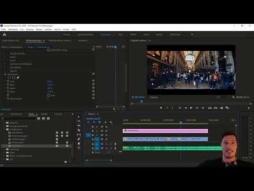Viewport: 254px width, 191px height.
Task: Toggle the Zuschneiden fx effect switch
Action: tap(5, 74)
